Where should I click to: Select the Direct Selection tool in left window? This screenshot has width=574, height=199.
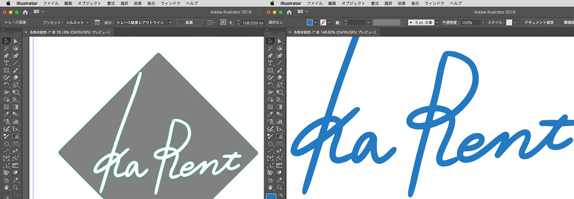(x=16, y=41)
